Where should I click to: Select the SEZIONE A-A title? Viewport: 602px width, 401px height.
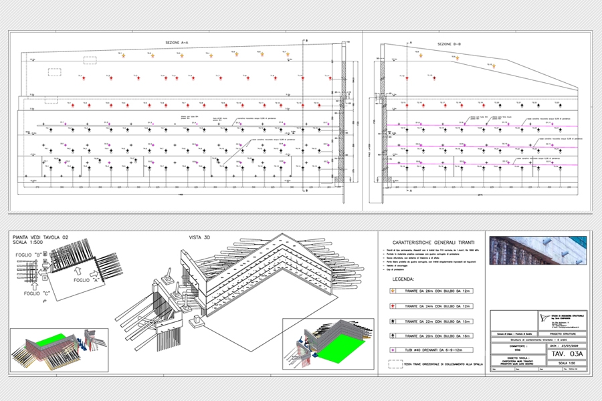(x=177, y=43)
